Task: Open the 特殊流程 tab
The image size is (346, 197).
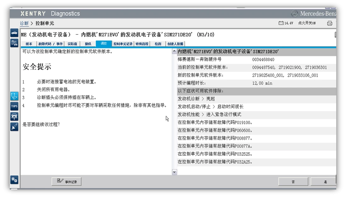Action: tap(142, 44)
